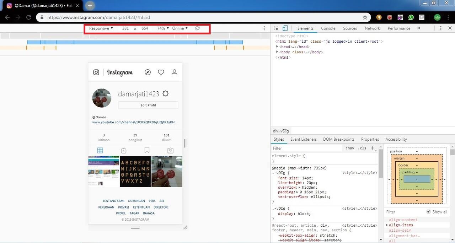The image size is (455, 243).
Task: Open the Event Listeners tab
Action: (x=304, y=139)
